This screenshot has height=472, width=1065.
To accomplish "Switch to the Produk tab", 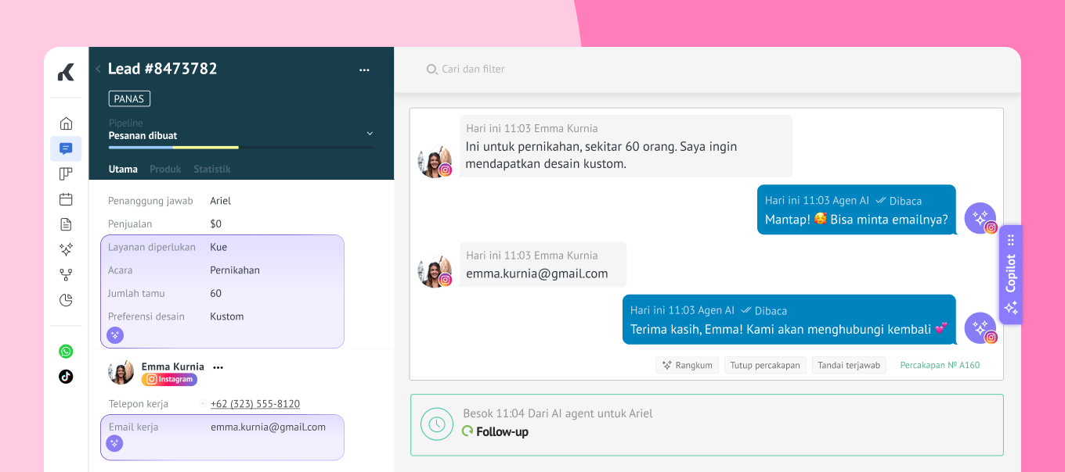I will [165, 169].
